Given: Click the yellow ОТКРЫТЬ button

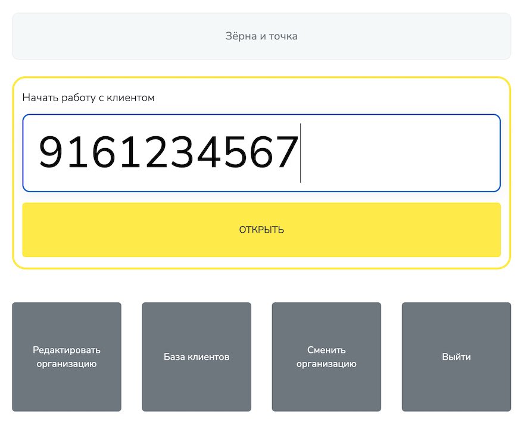Looking at the screenshot, I should pos(261,230).
